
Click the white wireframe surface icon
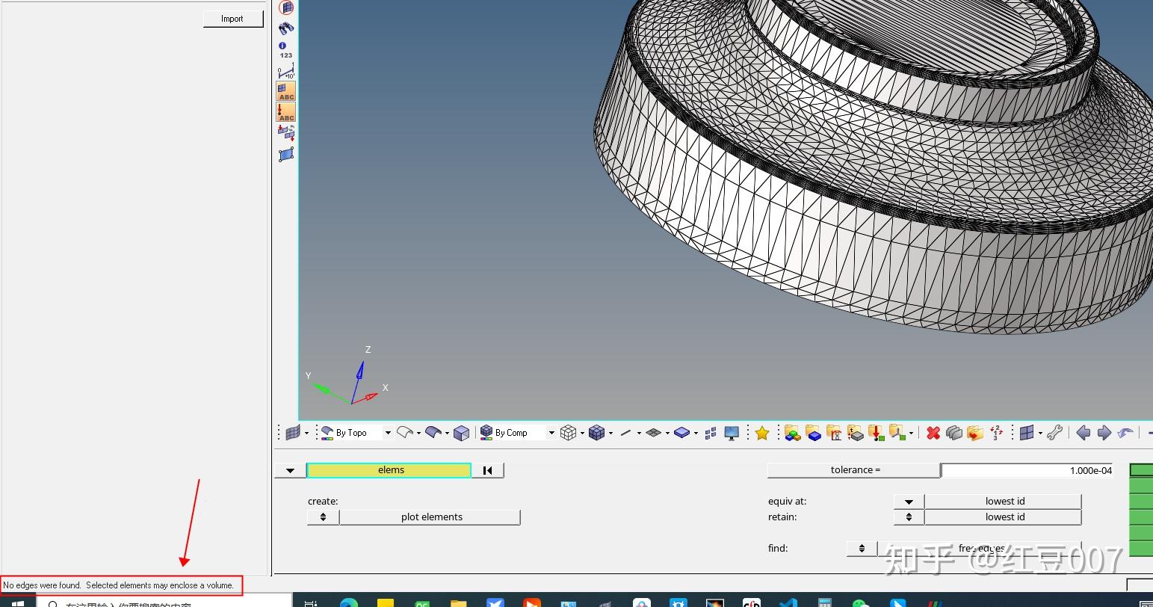(405, 432)
